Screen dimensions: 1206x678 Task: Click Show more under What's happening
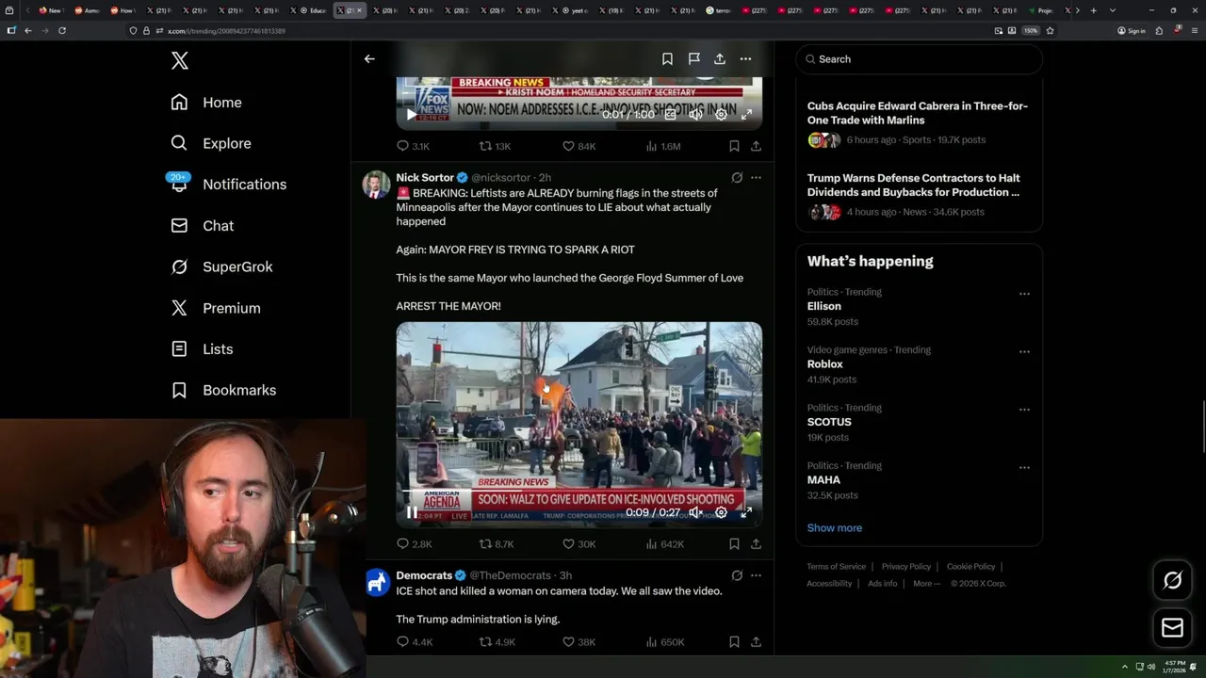click(x=834, y=528)
